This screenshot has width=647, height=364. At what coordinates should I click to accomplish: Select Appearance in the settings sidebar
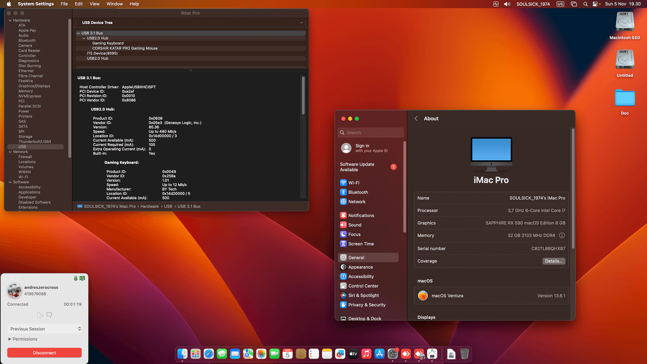[361, 267]
